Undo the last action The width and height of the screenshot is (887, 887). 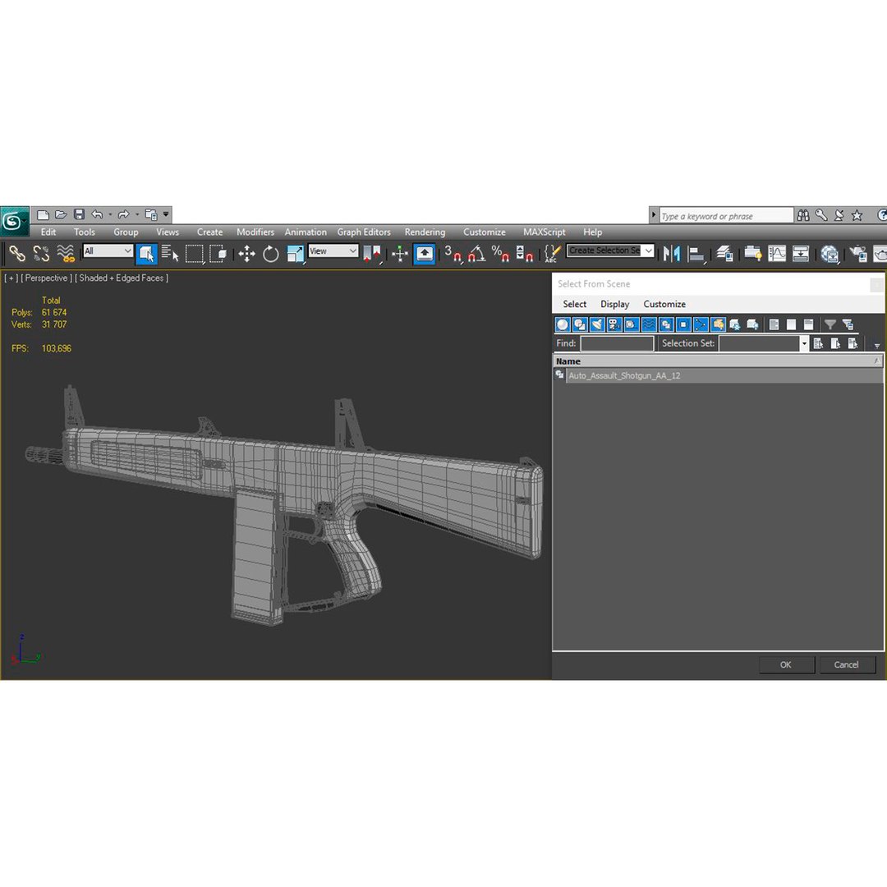point(97,214)
